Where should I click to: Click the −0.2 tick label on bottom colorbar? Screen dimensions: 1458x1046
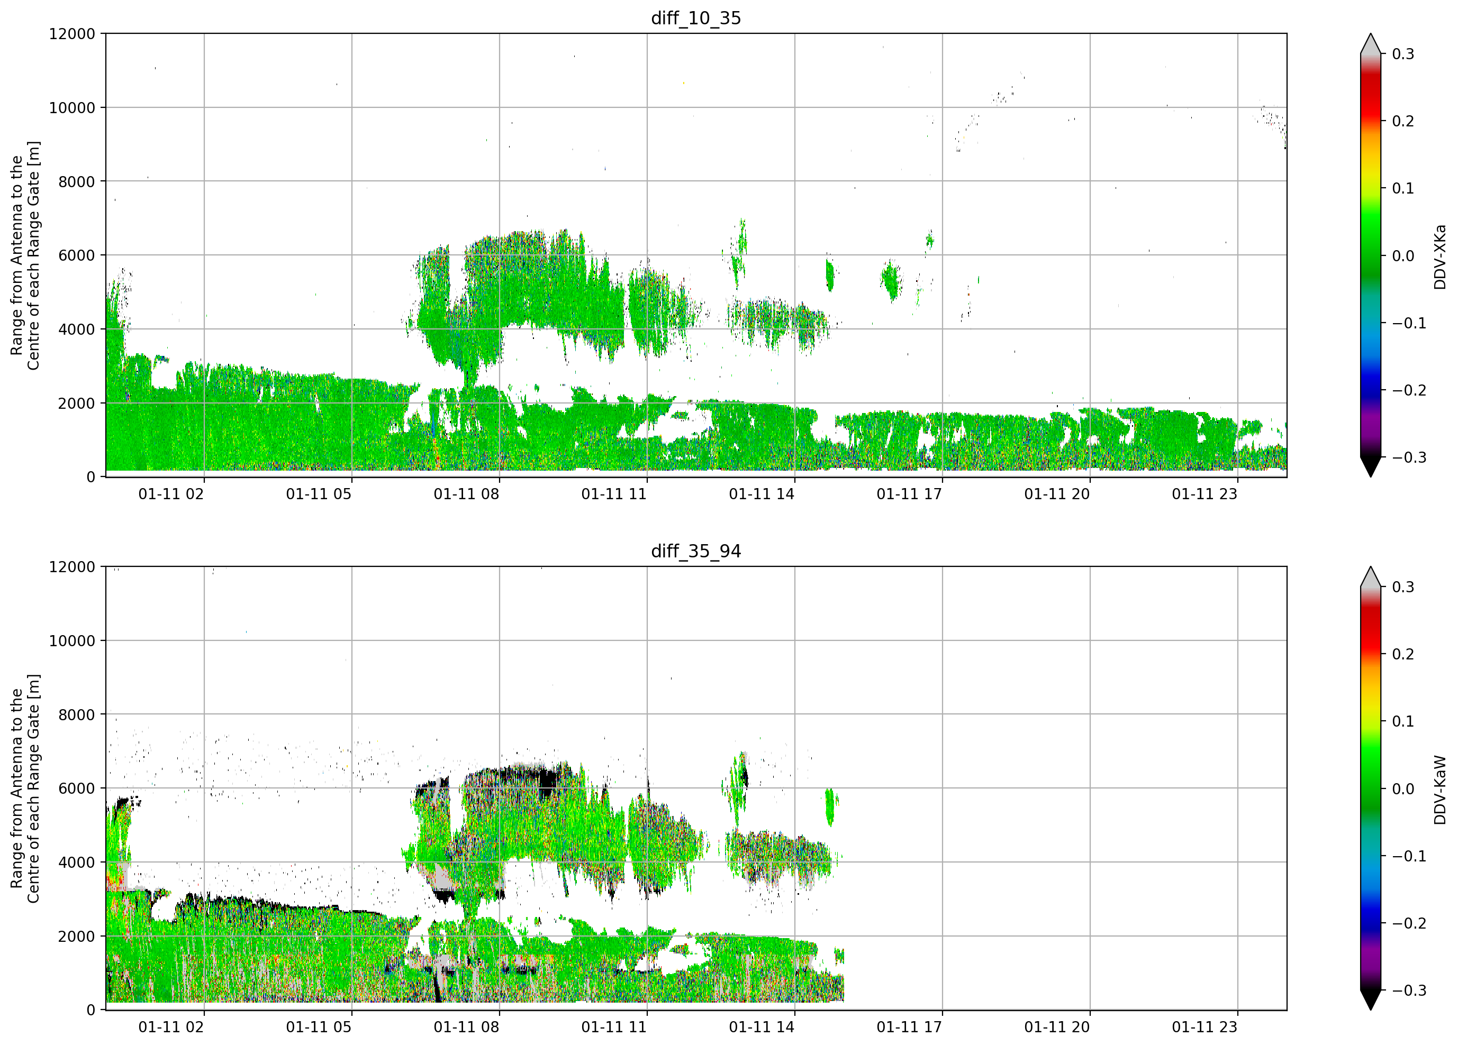click(1409, 923)
